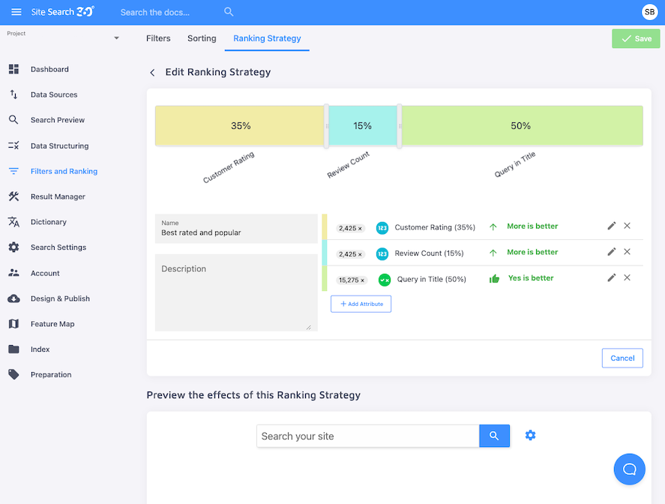The width and height of the screenshot is (665, 504).
Task: Select the Design & Publish icon
Action: point(13,298)
